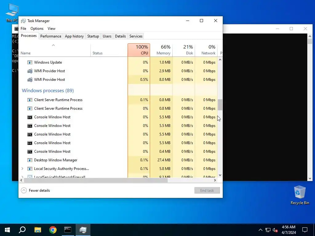
Task: Click the Command Prompt window scroll down arrow
Action: pyautogui.click(x=310, y=179)
